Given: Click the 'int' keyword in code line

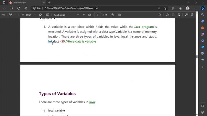Looking at the screenshot, I should (x=50, y=42).
